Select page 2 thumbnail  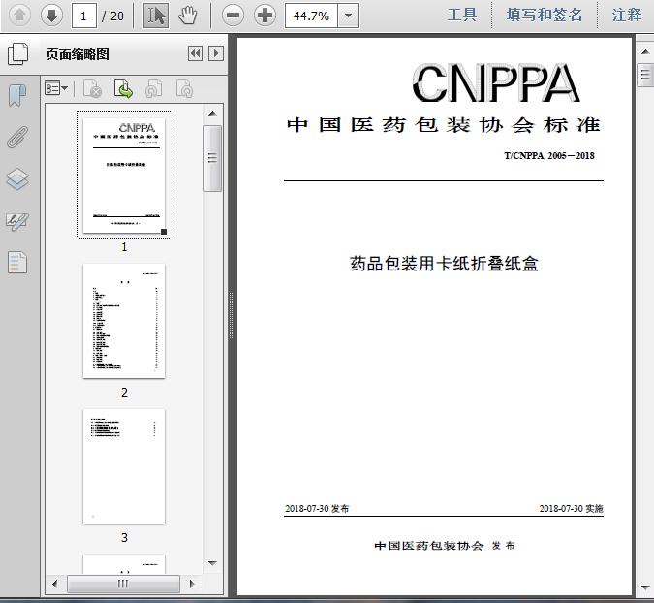(x=124, y=321)
